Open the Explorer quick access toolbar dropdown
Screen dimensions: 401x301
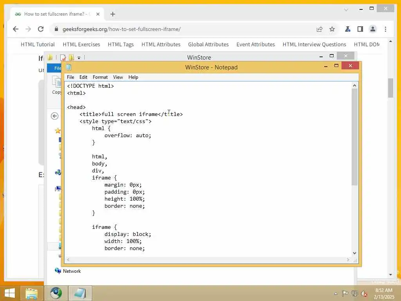pyautogui.click(x=79, y=58)
